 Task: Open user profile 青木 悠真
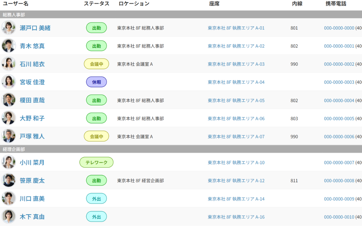32,46
